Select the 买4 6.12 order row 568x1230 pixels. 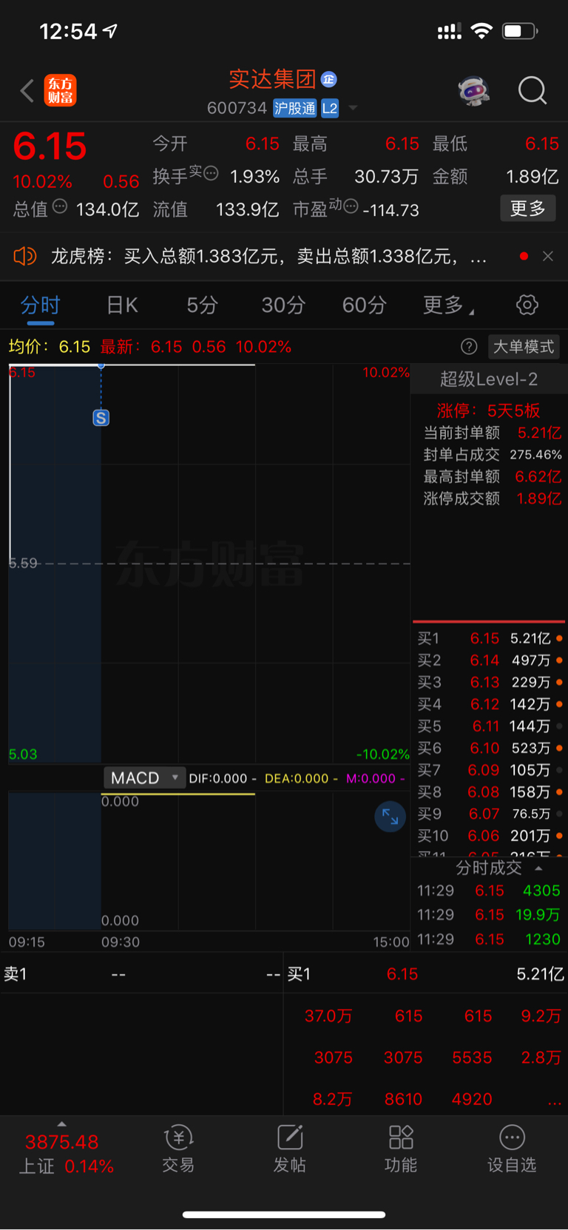489,704
